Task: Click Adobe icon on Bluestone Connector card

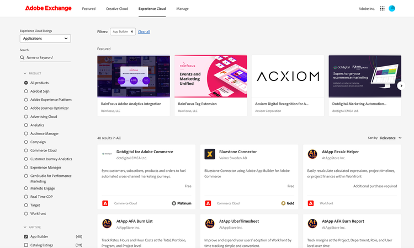Action: [x=208, y=203]
